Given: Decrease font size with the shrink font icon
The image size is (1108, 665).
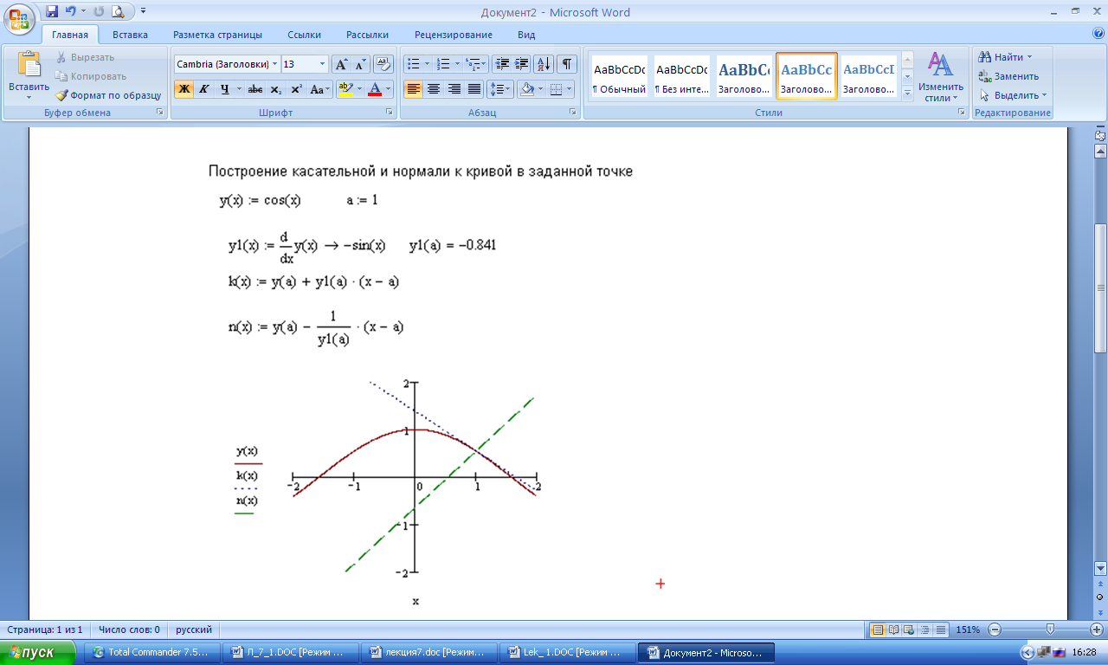Looking at the screenshot, I should point(361,64).
